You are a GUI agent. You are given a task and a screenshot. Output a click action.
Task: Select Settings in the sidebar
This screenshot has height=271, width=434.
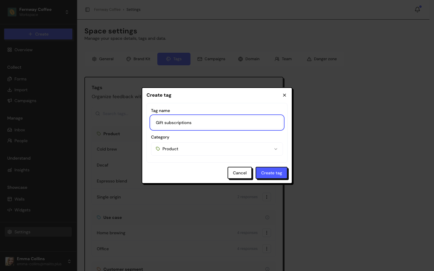(38, 232)
